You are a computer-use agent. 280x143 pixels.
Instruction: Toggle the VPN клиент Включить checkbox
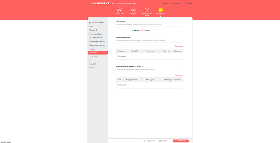(142, 30)
